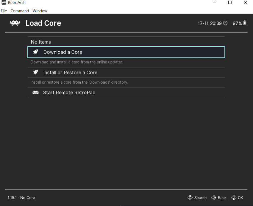Click the battery icon in the header
The width and height of the screenshot is (253, 206).
click(x=245, y=23)
